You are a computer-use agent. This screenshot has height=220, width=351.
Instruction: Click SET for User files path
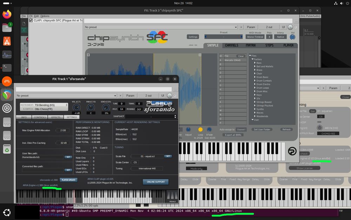click(x=68, y=157)
